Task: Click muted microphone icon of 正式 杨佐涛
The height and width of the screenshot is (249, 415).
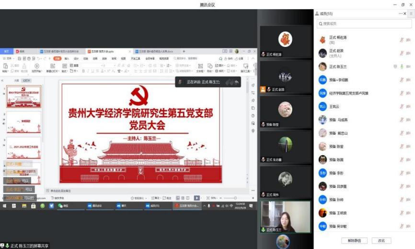Action: (x=402, y=40)
